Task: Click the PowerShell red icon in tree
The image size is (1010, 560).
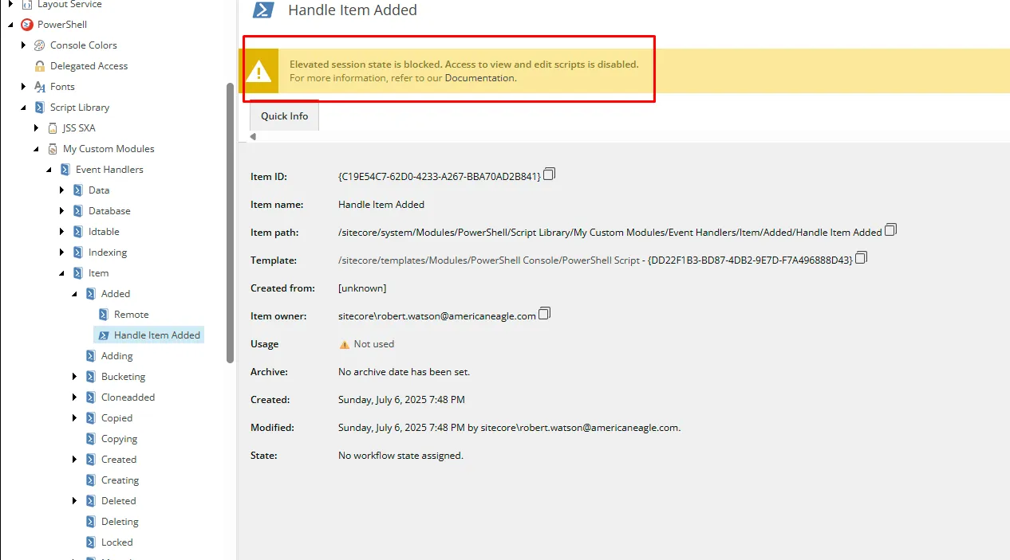Action: [x=27, y=25]
